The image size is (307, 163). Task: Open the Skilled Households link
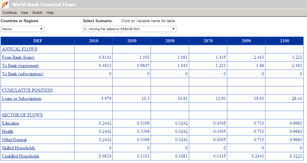pyautogui.click(x=19, y=148)
